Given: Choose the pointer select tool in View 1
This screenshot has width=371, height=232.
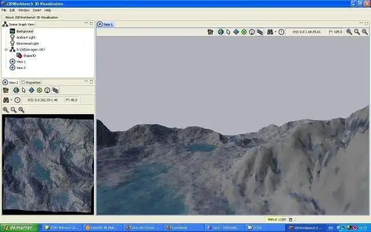Looking at the screenshot, I should click(x=228, y=32).
